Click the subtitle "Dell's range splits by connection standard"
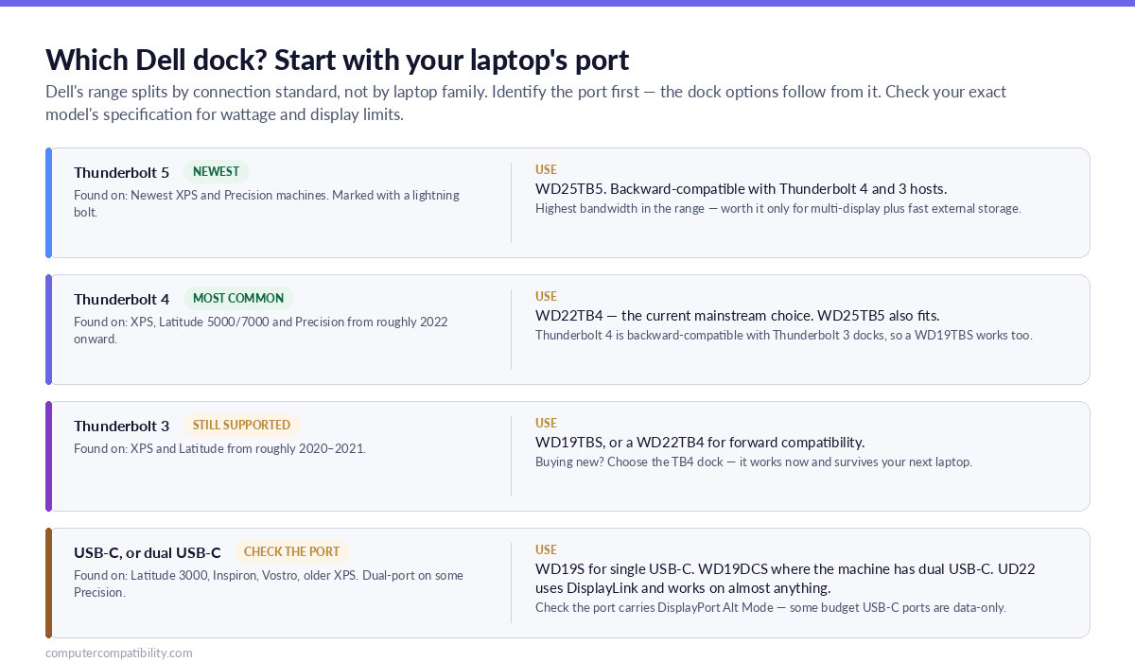 click(526, 103)
